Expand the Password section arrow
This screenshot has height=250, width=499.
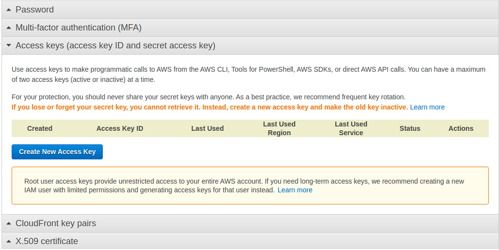click(9, 10)
